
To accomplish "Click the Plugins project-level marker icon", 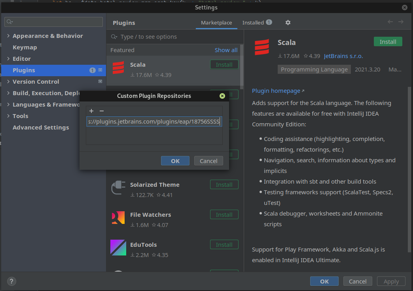I will click(100, 70).
